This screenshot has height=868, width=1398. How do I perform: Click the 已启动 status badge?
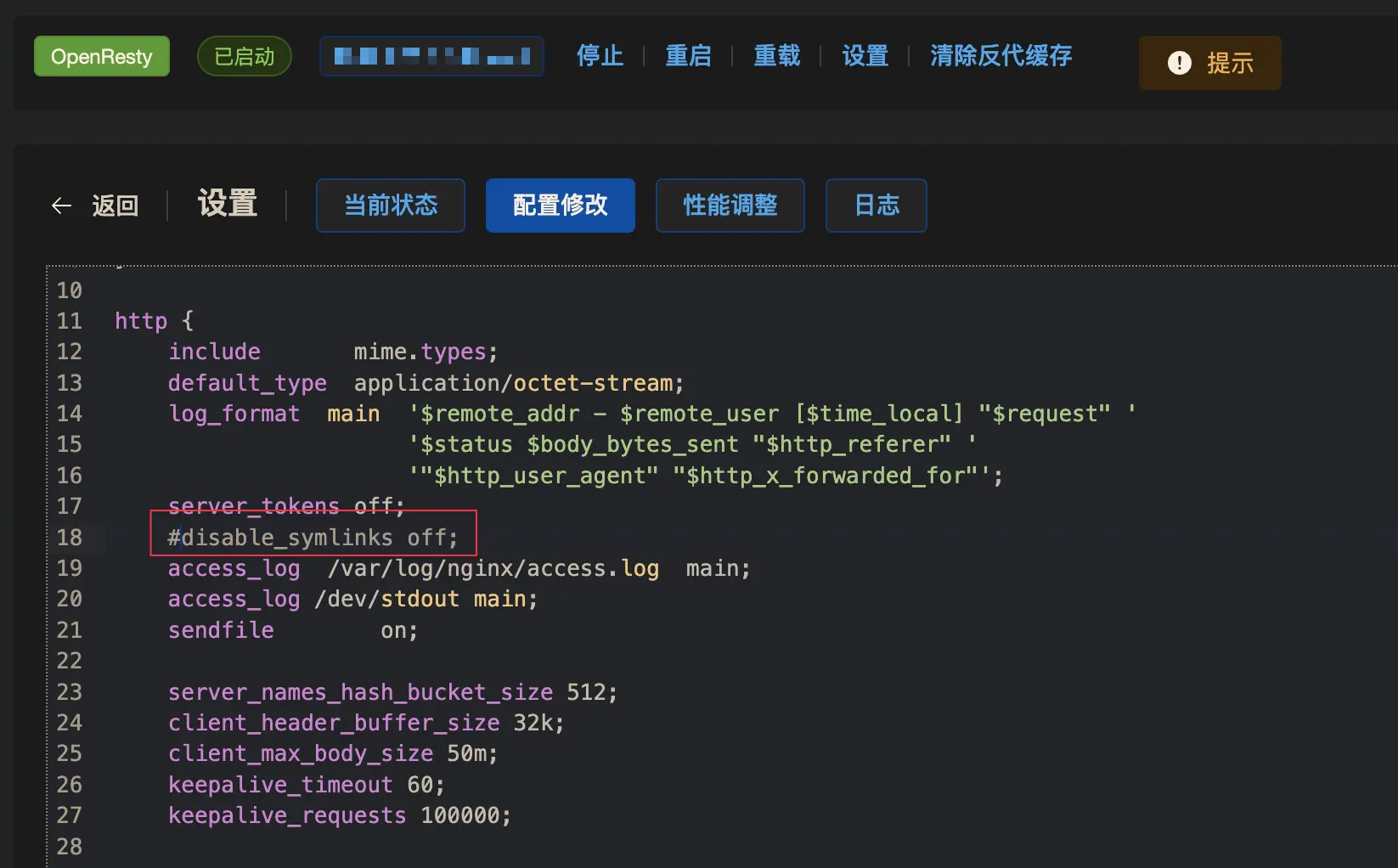(244, 57)
